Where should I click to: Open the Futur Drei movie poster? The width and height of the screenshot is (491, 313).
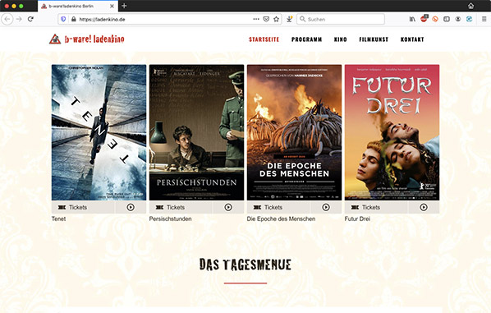tap(392, 132)
